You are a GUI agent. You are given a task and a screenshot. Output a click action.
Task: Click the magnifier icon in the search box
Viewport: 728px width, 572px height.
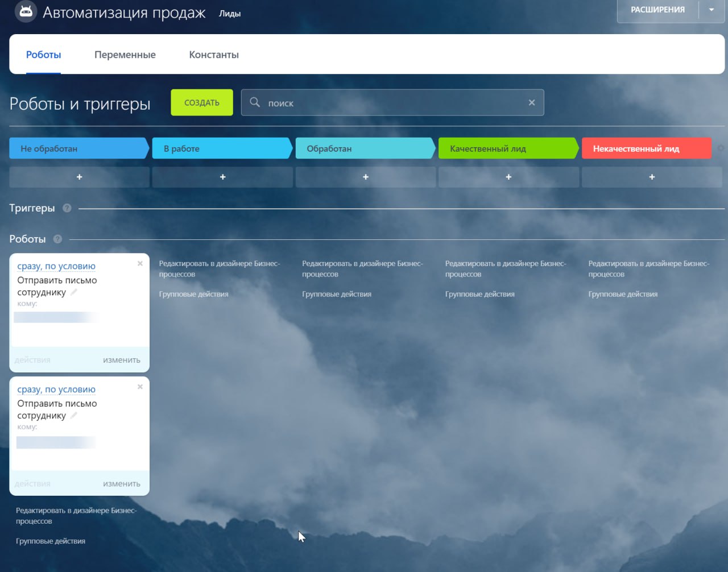pyautogui.click(x=255, y=102)
